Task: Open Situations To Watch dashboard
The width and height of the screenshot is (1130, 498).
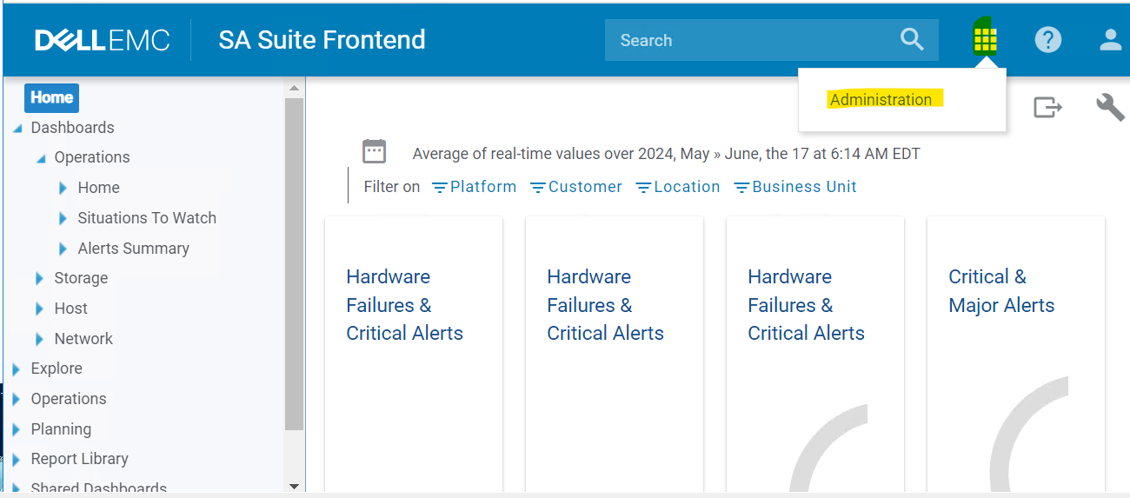Action: click(147, 218)
